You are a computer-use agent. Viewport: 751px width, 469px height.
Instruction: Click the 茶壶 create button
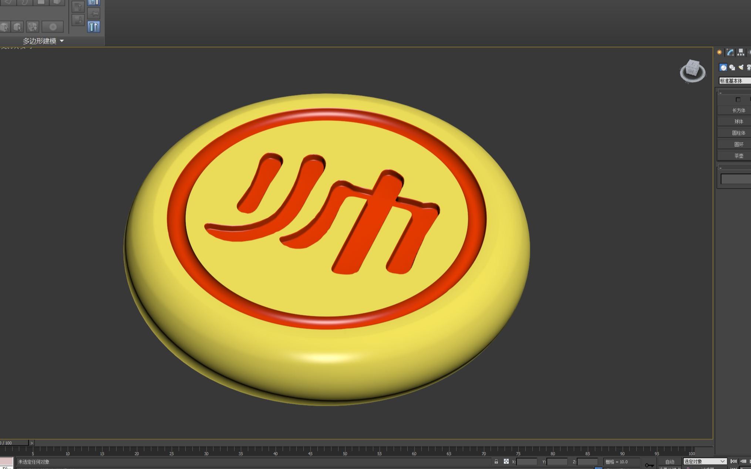738,156
